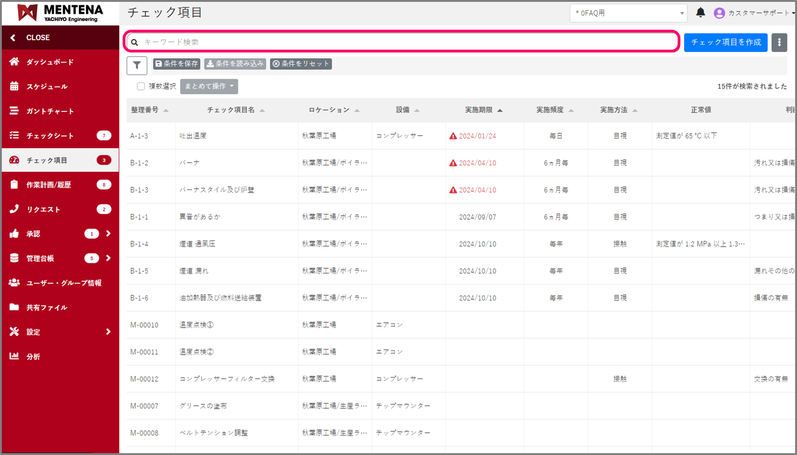
Task: Expand the 管理台帳 submenu arrow
Action: point(108,258)
